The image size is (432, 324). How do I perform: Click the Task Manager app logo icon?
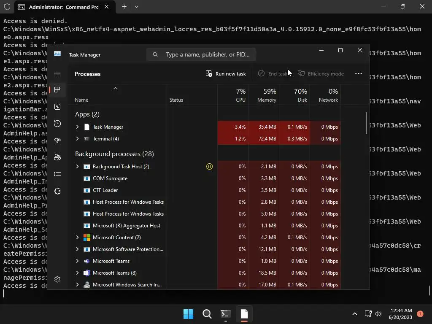click(57, 54)
